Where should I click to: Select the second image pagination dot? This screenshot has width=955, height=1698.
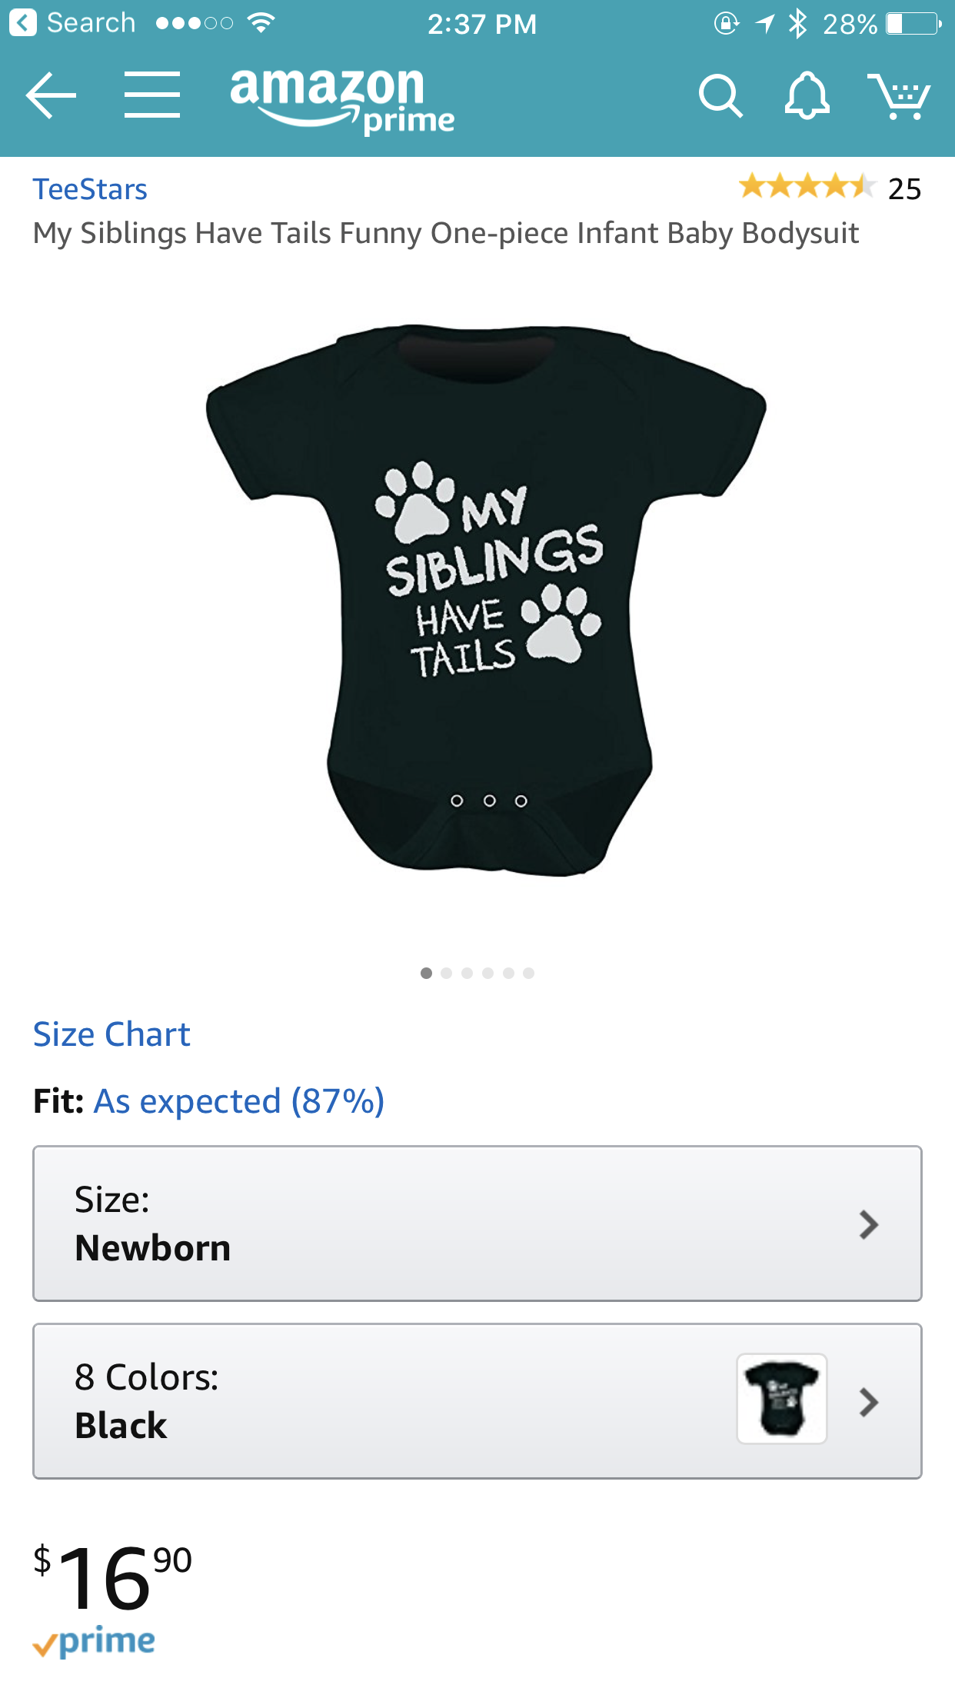click(447, 973)
